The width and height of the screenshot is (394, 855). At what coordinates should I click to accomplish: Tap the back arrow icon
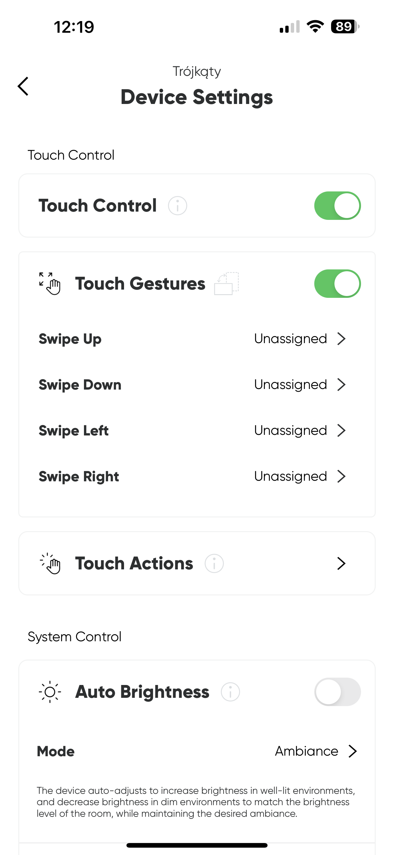(x=23, y=86)
